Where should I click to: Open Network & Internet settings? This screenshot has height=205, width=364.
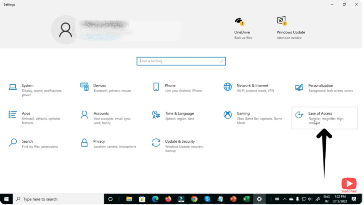tap(252, 86)
